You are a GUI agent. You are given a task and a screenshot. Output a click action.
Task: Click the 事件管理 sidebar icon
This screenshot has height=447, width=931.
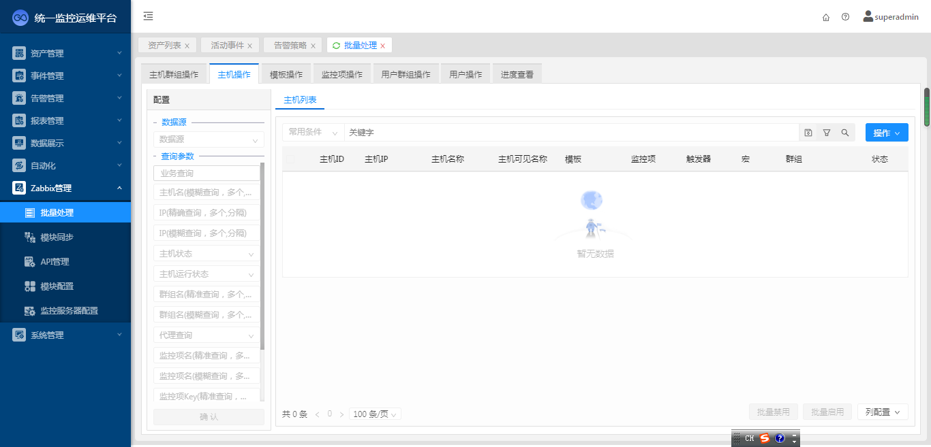pyautogui.click(x=19, y=76)
